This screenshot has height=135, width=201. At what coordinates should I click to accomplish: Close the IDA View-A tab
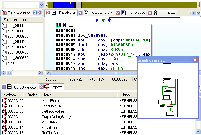(48, 13)
